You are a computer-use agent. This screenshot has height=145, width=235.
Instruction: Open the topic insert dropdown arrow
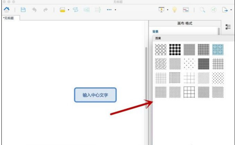tap(69, 10)
